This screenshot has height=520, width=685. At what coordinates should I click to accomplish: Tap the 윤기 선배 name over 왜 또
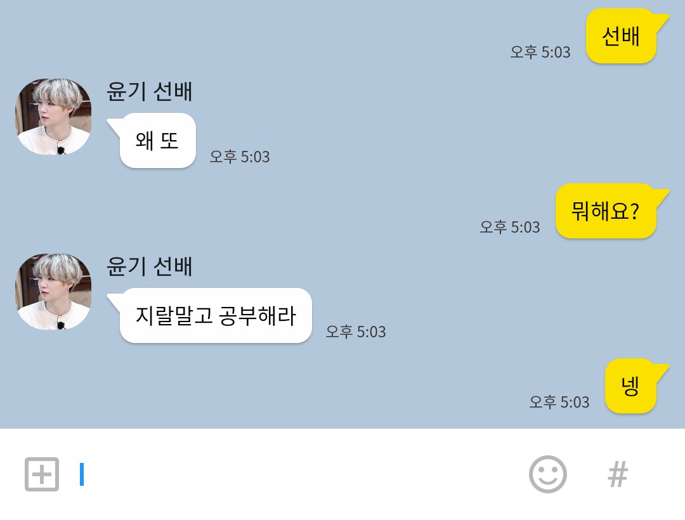click(150, 92)
